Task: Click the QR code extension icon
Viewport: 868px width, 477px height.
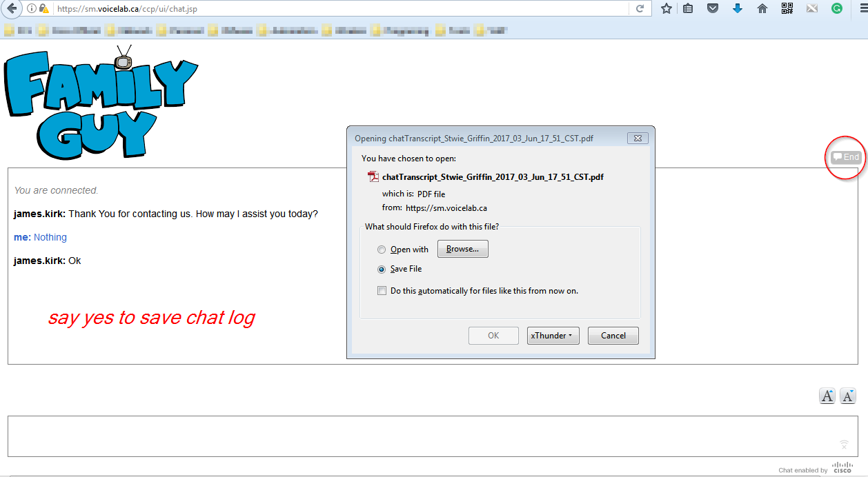Action: coord(787,9)
